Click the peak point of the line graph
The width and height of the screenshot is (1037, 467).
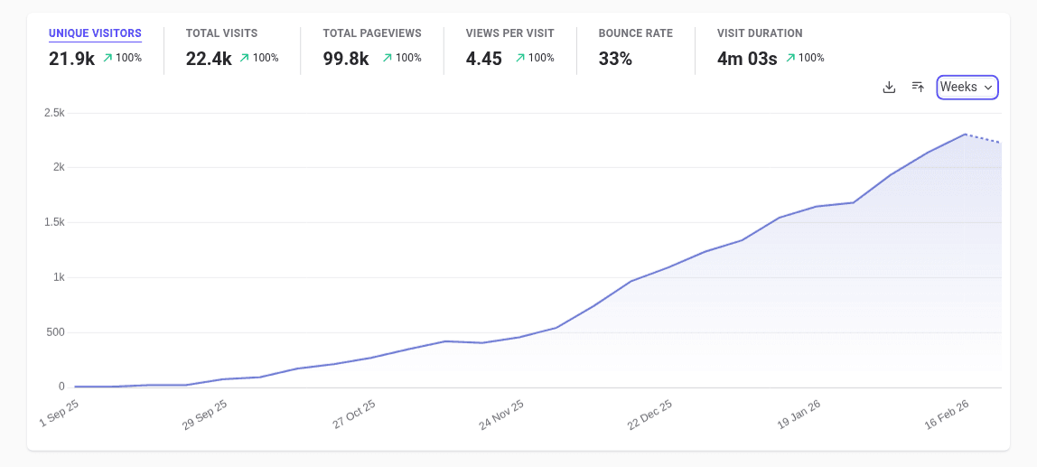coord(966,134)
